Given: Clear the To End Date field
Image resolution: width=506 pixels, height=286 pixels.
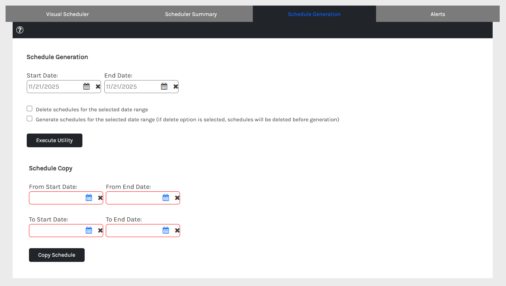Looking at the screenshot, I should click(177, 230).
